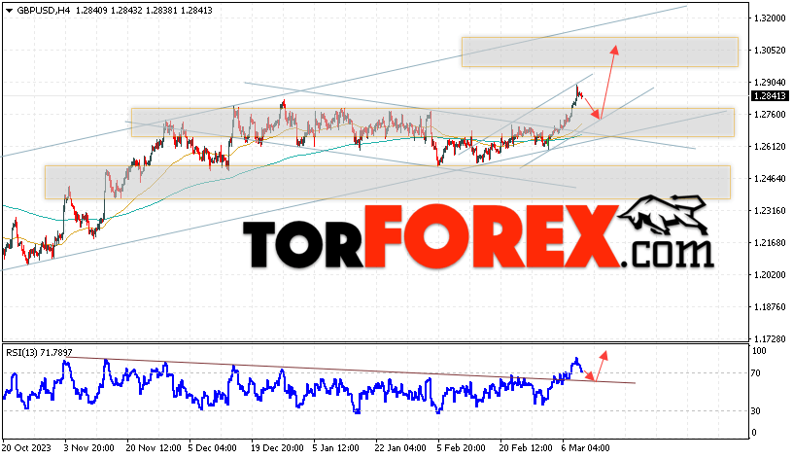
Task: Click the 1.27600 price axis label
Action: pos(770,115)
